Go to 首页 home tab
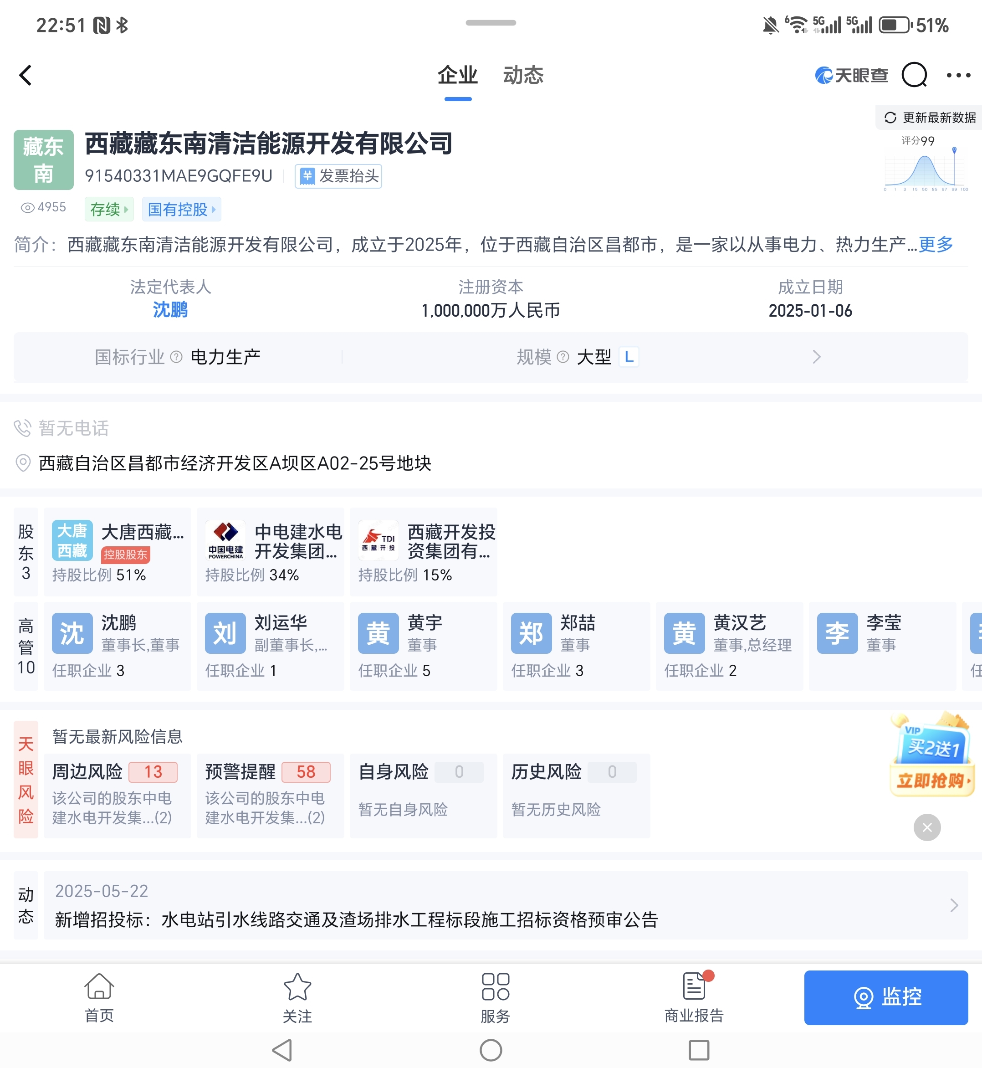 pos(99,998)
